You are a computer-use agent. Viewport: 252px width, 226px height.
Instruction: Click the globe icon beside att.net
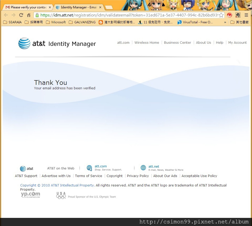pos(143,168)
